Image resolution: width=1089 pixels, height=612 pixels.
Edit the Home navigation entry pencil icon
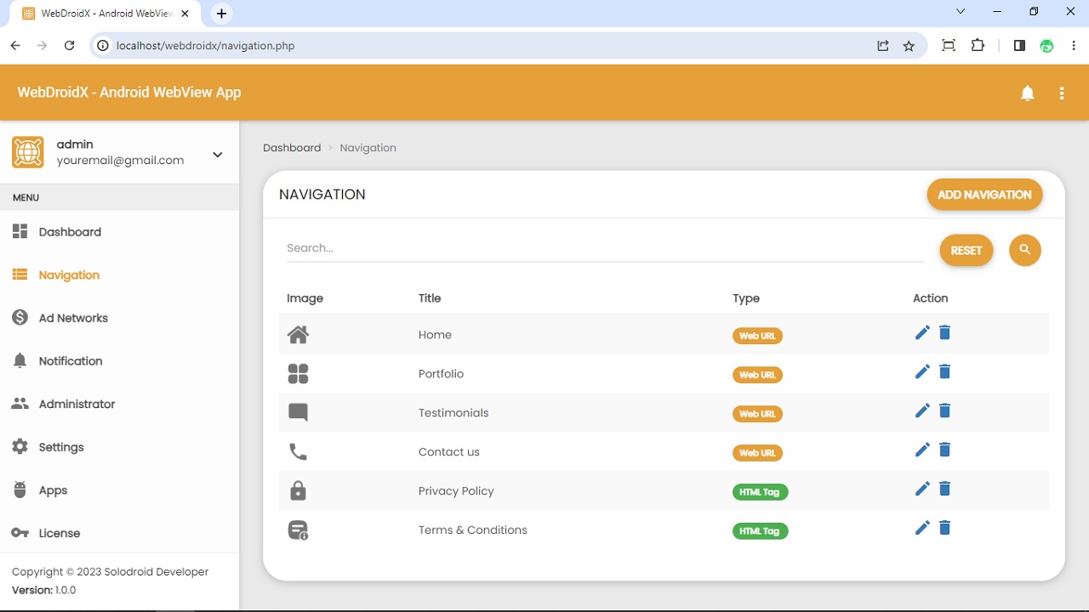[922, 332]
